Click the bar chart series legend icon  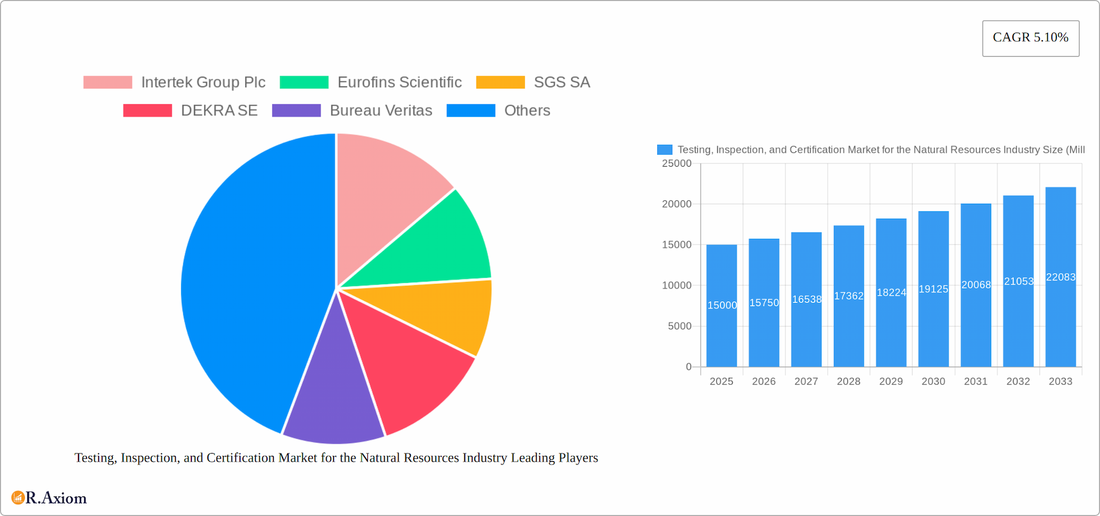coord(665,149)
